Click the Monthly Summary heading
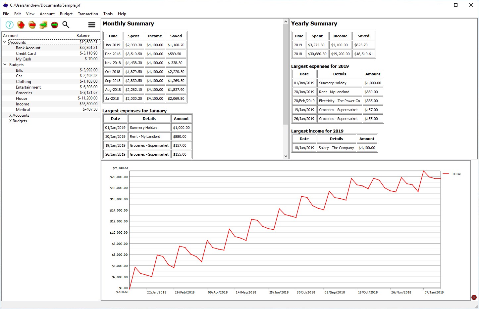479x309 pixels. point(128,23)
